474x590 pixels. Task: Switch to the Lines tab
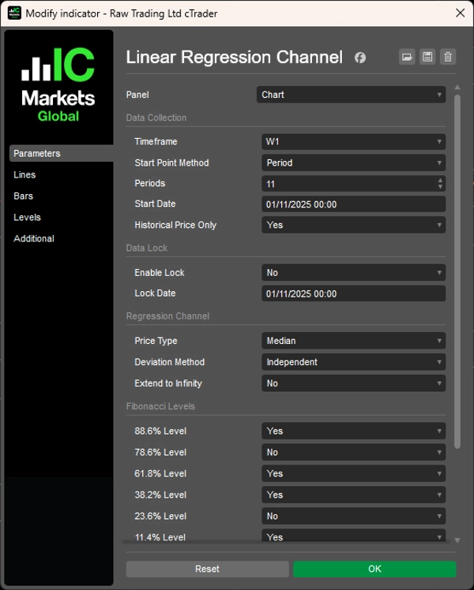click(x=24, y=175)
